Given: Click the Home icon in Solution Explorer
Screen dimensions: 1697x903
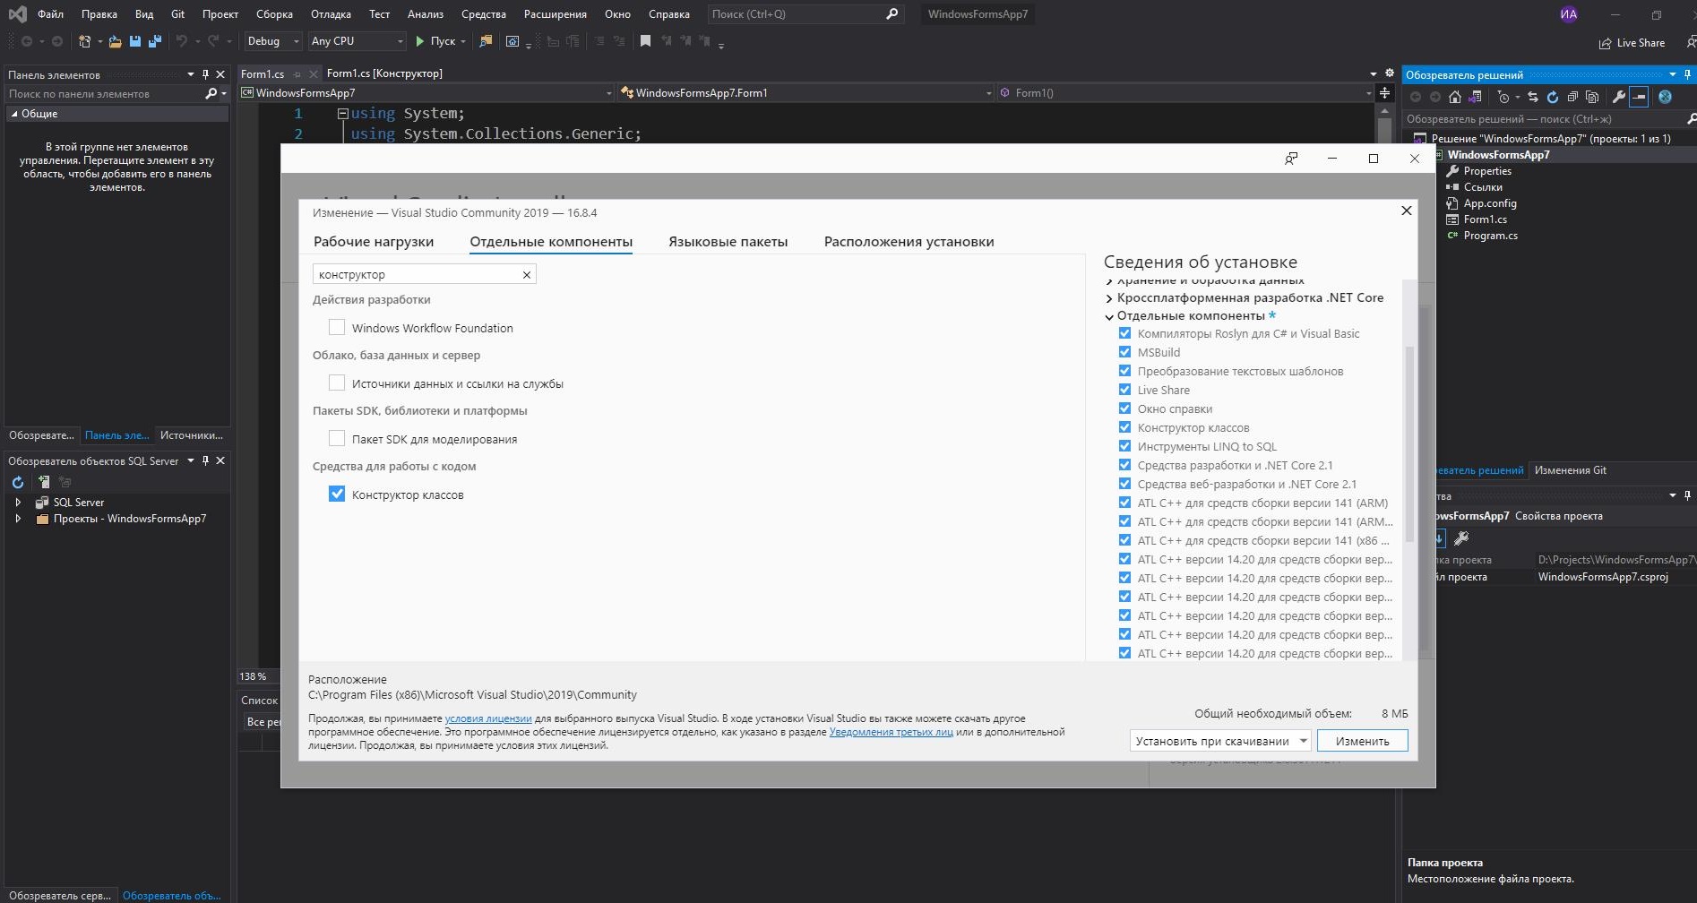Looking at the screenshot, I should [x=1455, y=97].
